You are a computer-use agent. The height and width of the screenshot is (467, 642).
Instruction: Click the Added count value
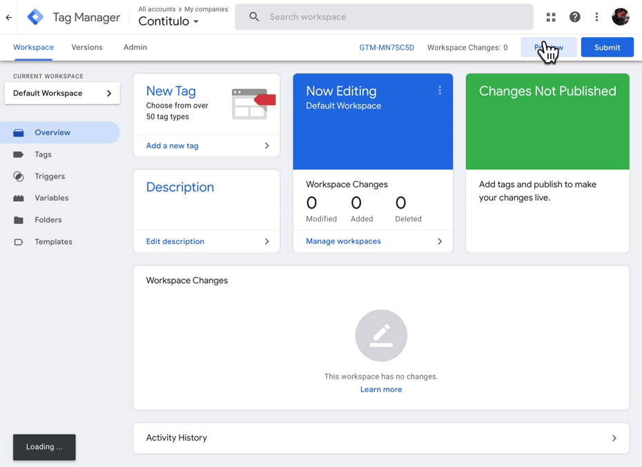click(356, 203)
